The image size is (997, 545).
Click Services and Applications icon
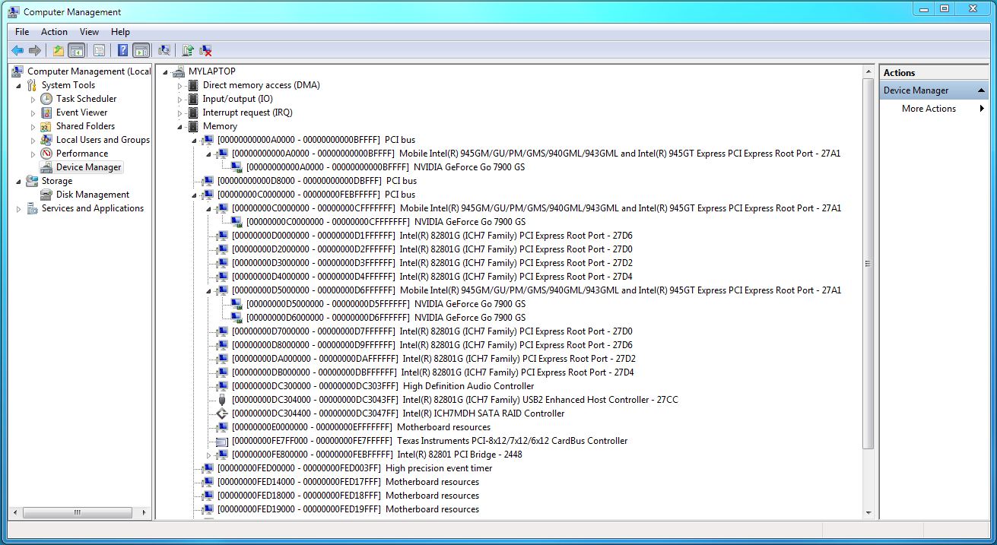(32, 208)
